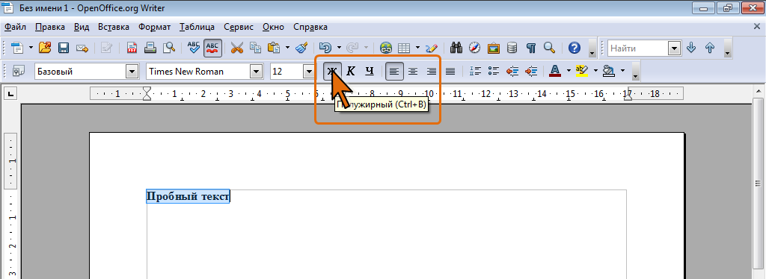
Task: Apply the font color red A
Action: point(555,72)
